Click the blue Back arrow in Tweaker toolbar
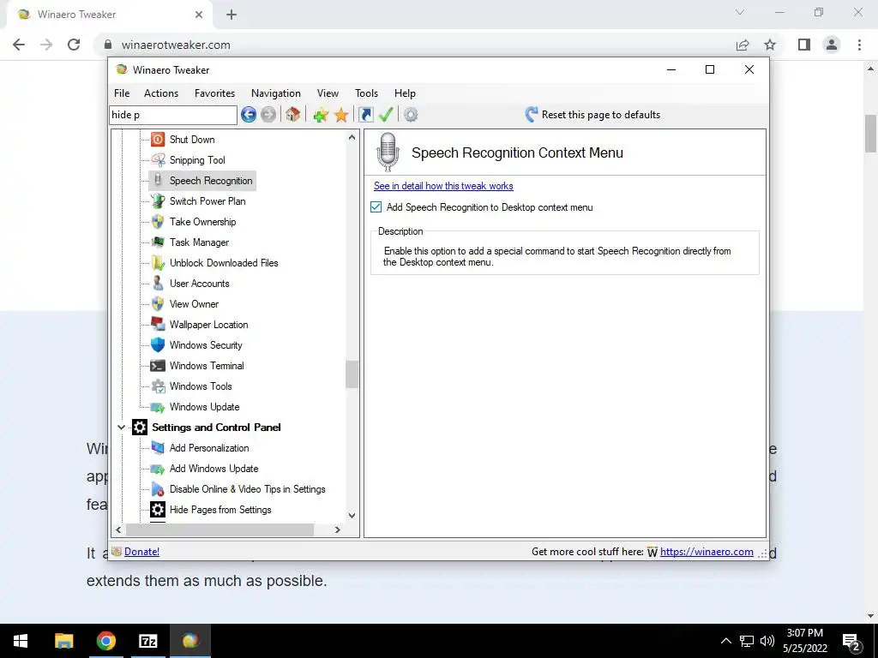Image resolution: width=878 pixels, height=658 pixels. [249, 115]
